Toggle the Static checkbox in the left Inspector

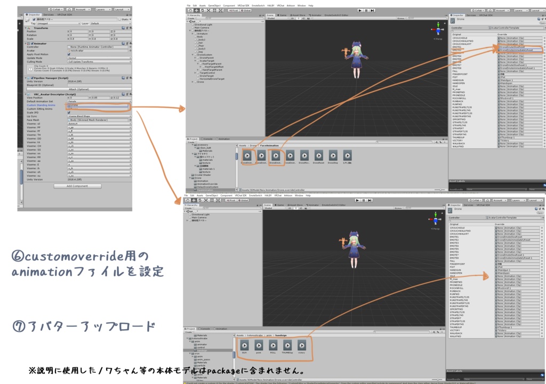tap(119, 20)
